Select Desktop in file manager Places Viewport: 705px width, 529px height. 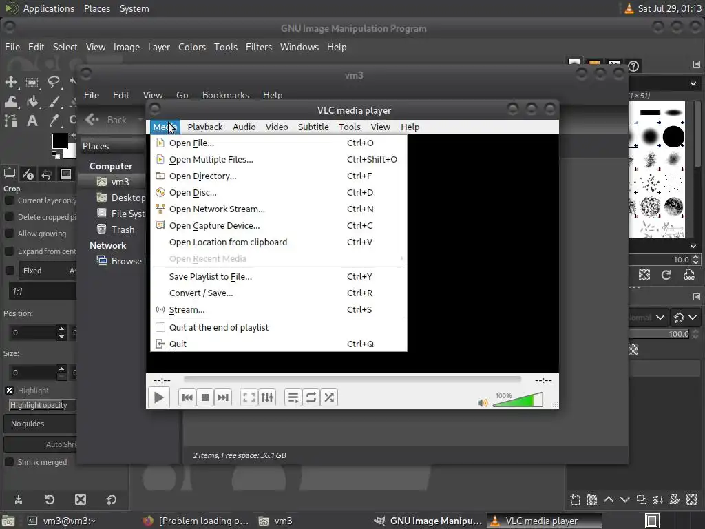pyautogui.click(x=121, y=198)
